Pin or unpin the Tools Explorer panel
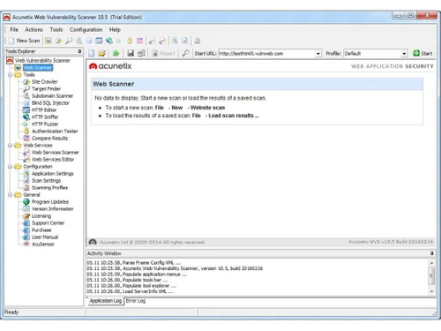The width and height of the screenshot is (441, 331). [x=79, y=51]
